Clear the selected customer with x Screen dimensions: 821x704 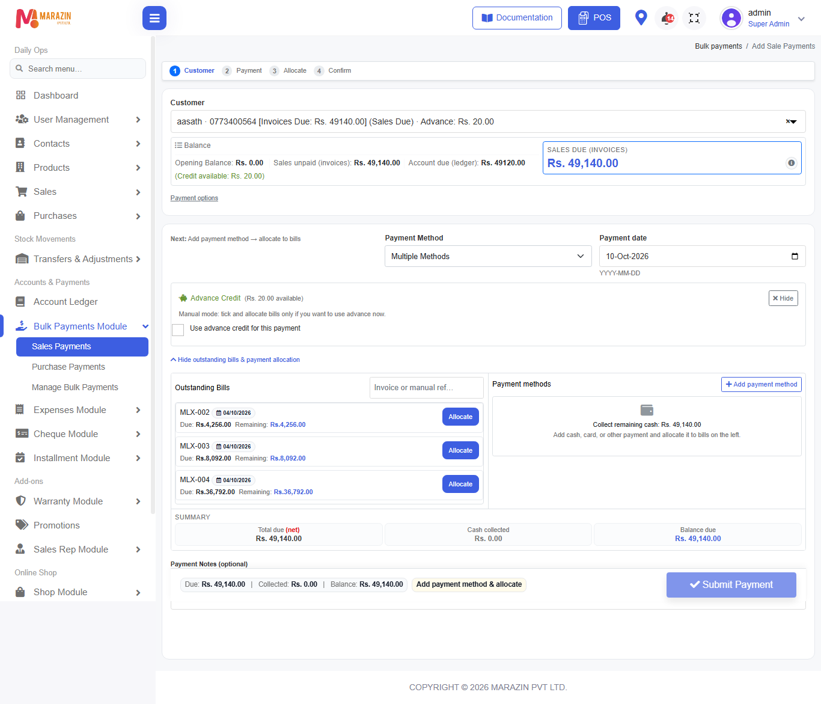788,121
